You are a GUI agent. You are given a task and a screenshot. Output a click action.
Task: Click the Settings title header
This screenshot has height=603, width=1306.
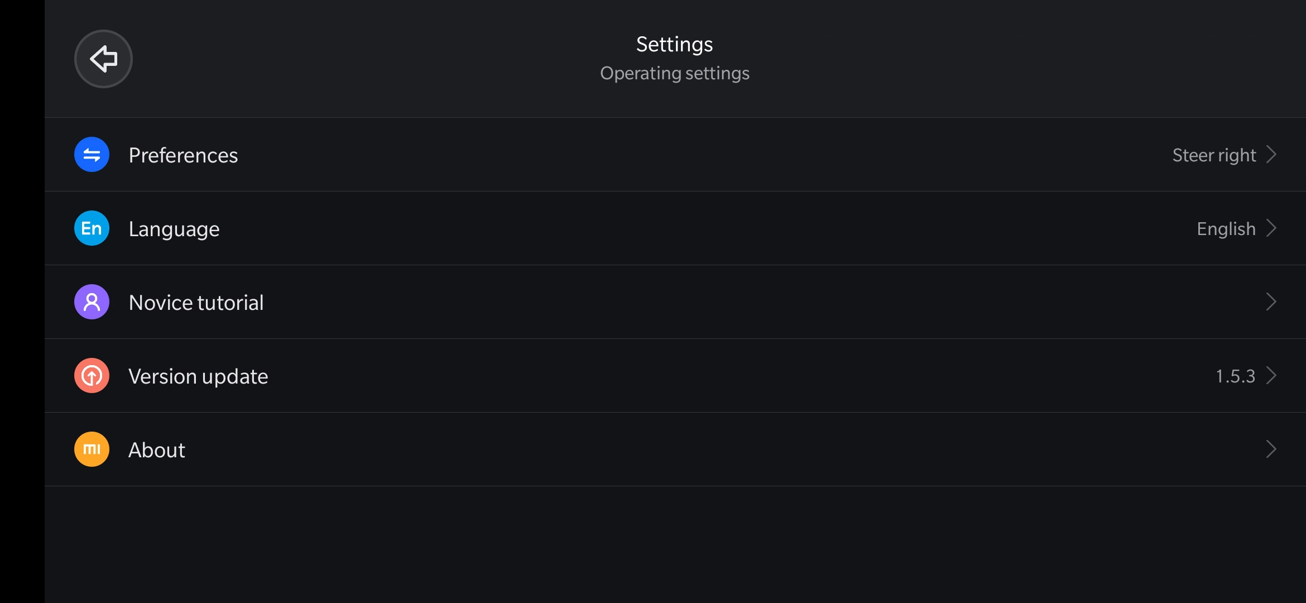point(675,44)
